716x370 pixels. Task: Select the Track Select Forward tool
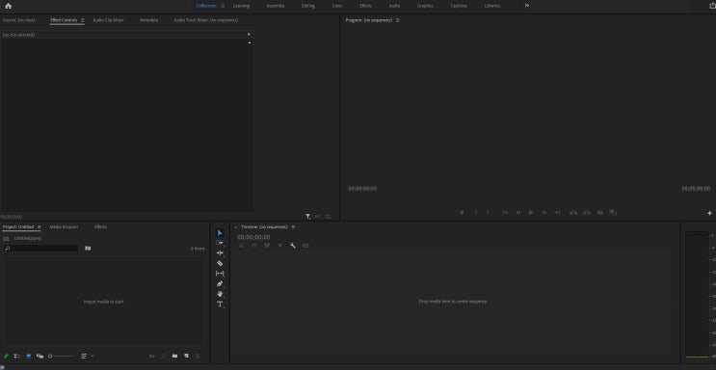pos(220,243)
